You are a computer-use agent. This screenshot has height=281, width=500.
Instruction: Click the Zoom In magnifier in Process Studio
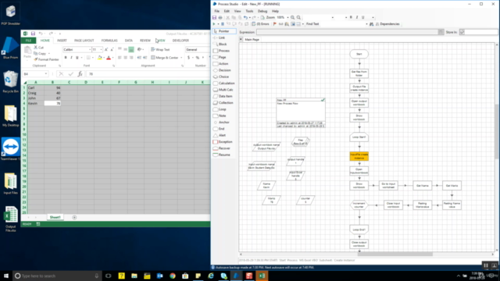pos(292,17)
